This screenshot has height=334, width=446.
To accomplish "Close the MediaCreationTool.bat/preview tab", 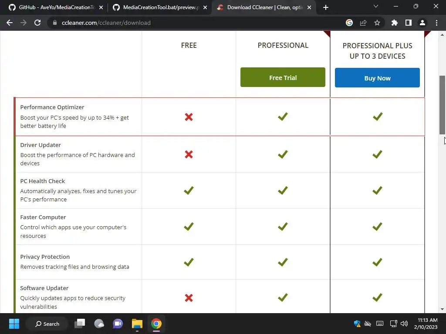I will 205,8.
